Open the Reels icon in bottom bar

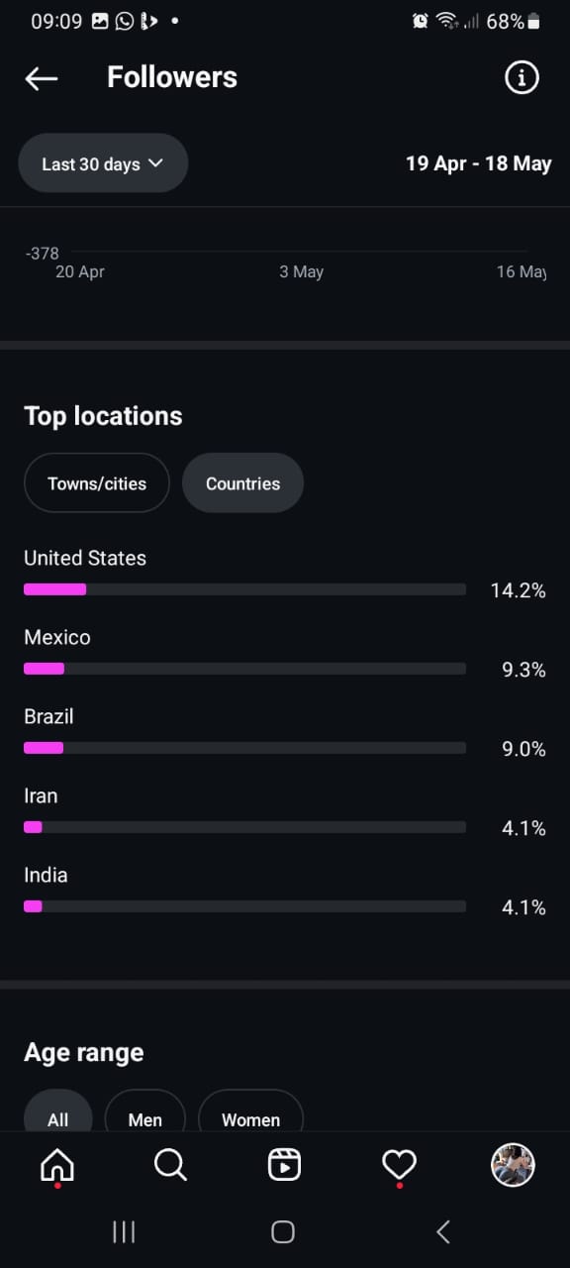[284, 1165]
